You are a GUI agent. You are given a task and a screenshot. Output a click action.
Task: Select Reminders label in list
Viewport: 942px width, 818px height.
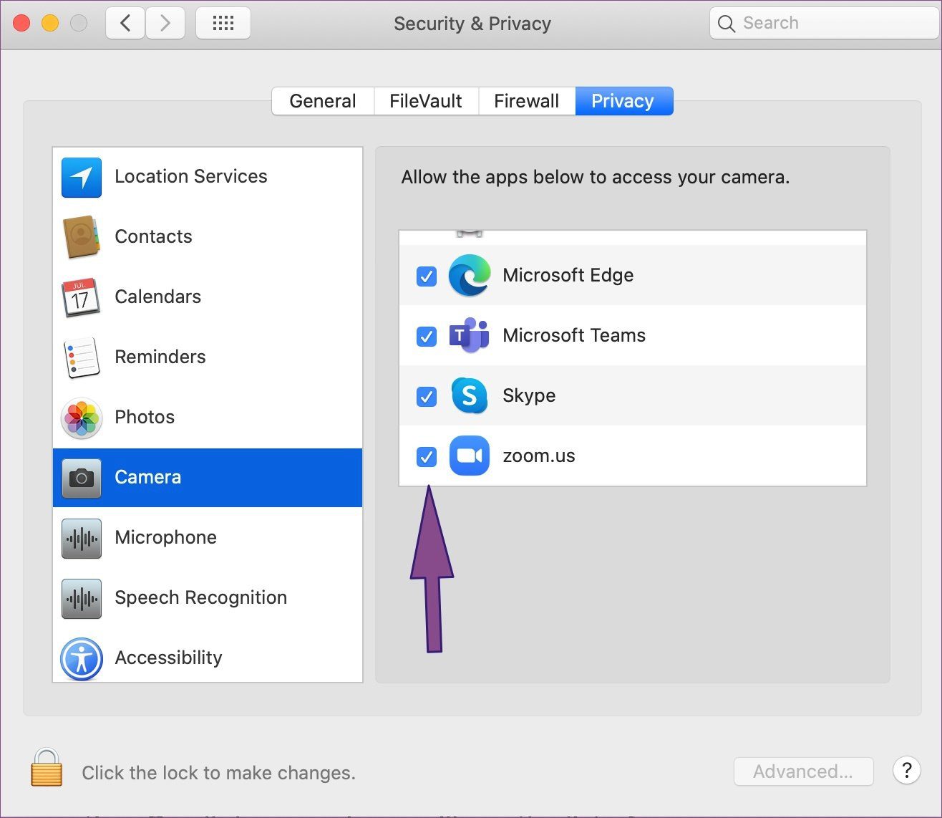pos(160,357)
